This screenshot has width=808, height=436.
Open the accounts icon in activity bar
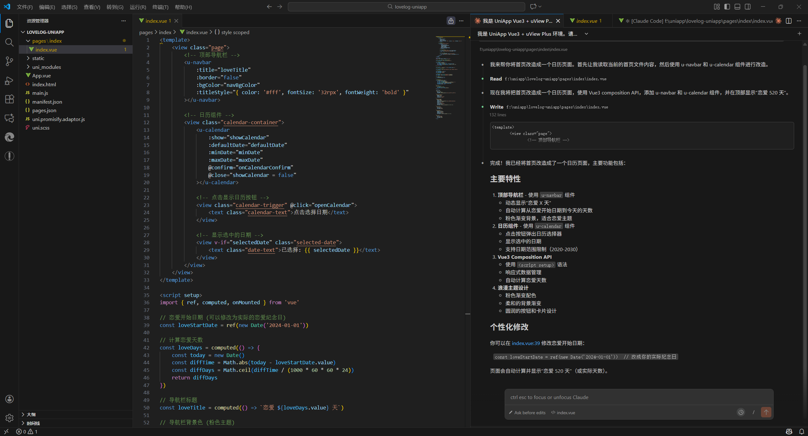tap(9, 399)
